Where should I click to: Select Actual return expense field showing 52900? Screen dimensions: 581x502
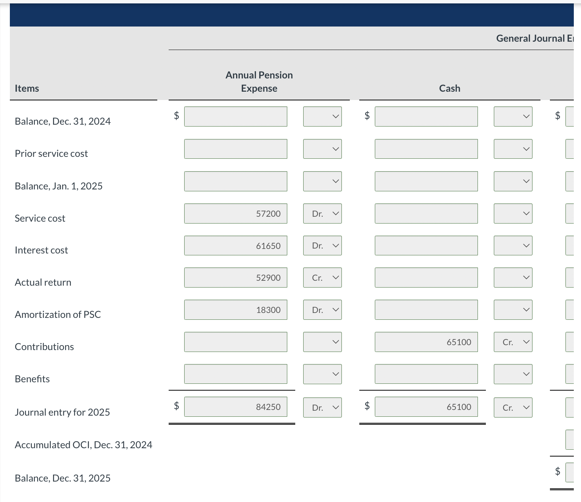point(236,278)
